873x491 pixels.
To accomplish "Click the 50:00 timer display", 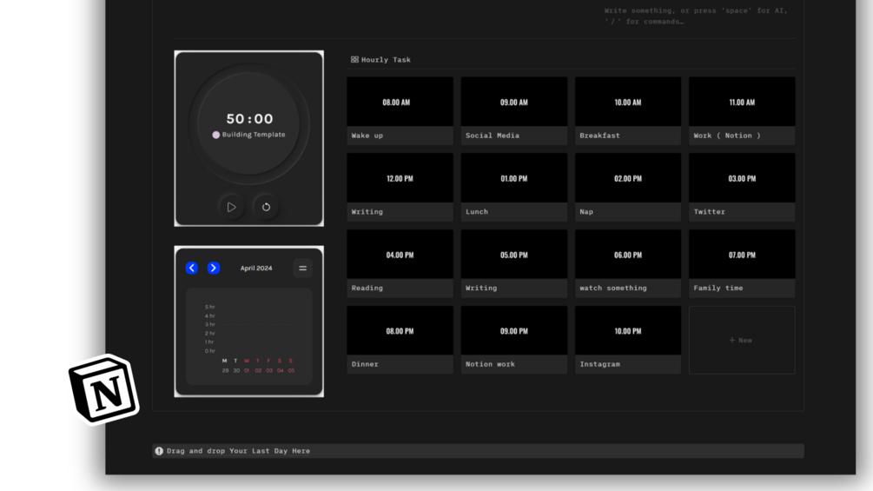I will (249, 118).
